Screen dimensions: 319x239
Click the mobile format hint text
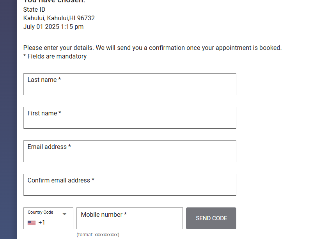click(x=98, y=235)
